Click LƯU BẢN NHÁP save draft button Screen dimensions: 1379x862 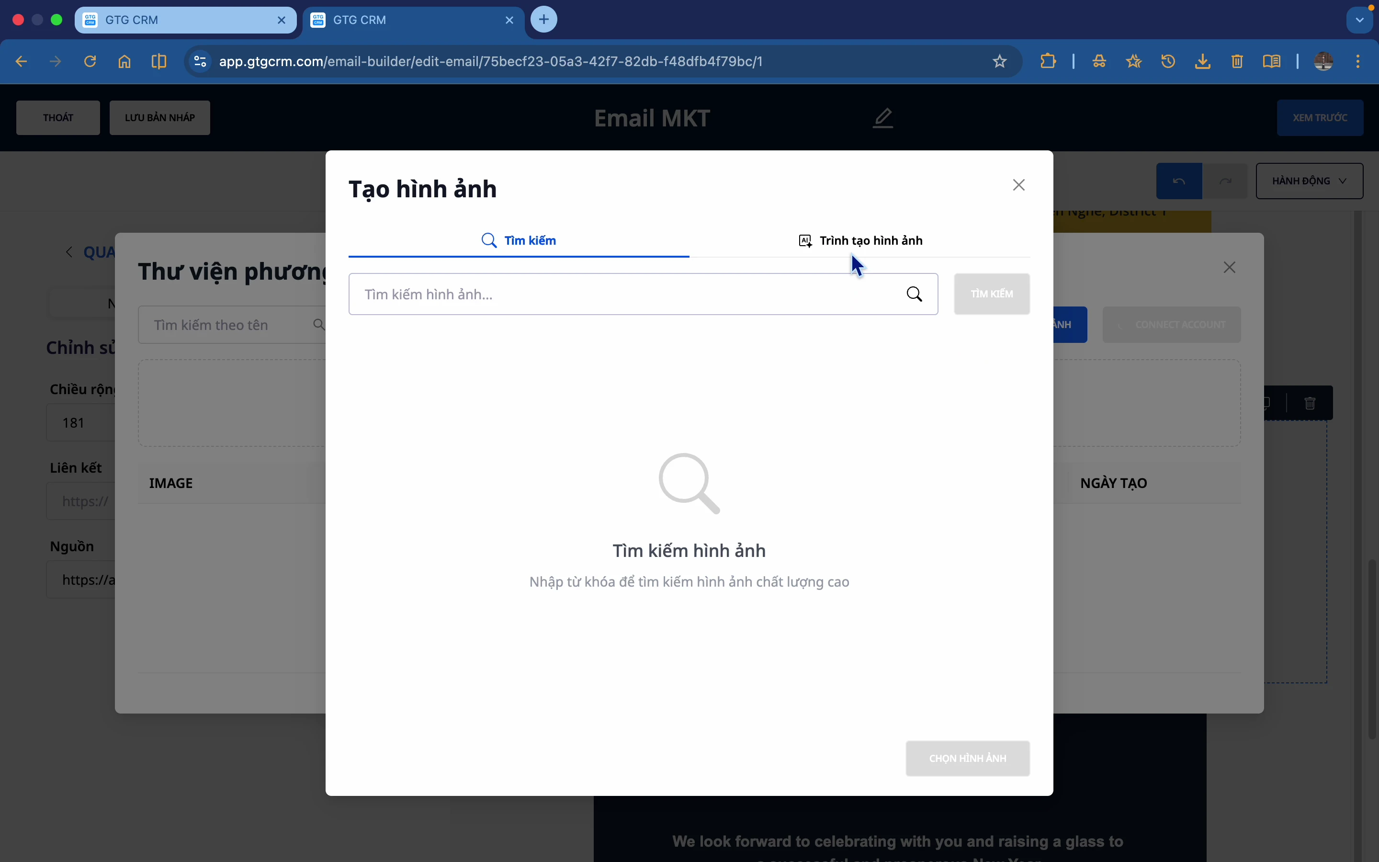[x=159, y=118]
